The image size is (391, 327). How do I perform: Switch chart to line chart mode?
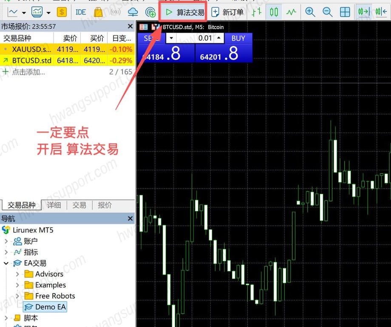[291, 12]
